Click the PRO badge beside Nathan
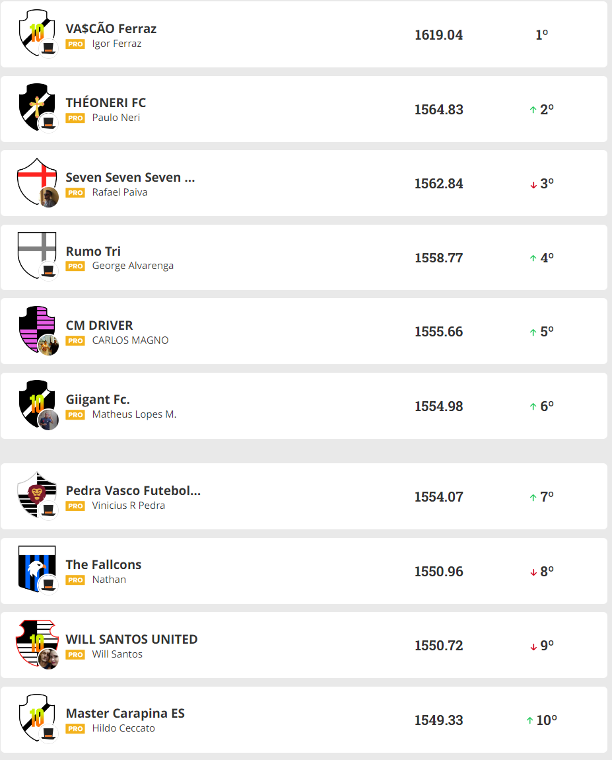This screenshot has height=760, width=612. [x=75, y=580]
